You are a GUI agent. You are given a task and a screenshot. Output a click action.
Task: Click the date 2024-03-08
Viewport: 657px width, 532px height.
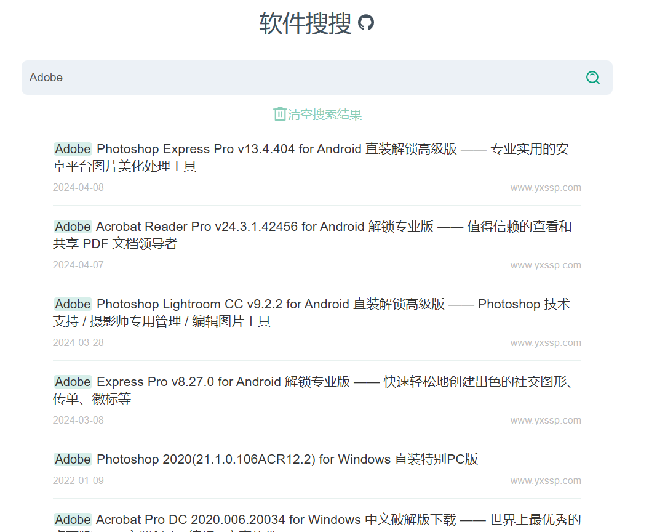coord(78,421)
